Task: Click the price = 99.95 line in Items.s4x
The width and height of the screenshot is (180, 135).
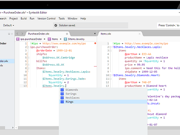Action: (x=135, y=65)
